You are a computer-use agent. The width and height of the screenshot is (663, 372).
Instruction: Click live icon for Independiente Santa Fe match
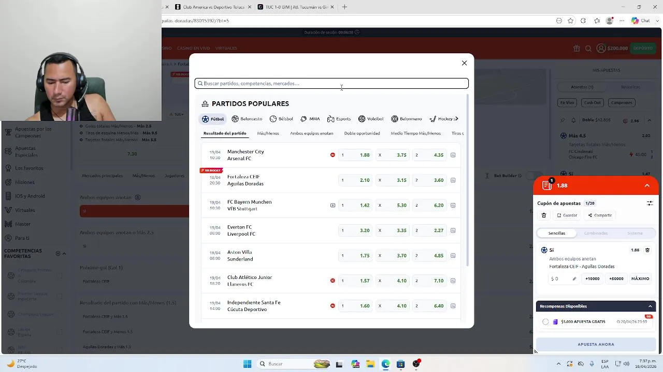pos(333,306)
